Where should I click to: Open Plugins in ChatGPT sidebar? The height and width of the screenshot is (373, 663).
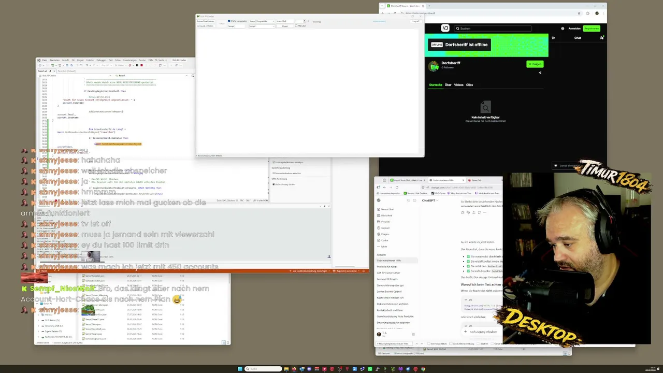(382, 234)
